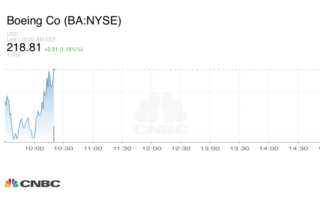Select the 12:00 mark on the time axis
The height and width of the screenshot is (200, 320).
point(151,148)
